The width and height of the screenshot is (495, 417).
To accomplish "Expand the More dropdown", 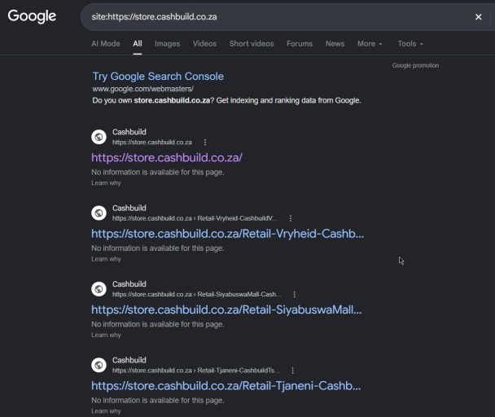I will click(x=370, y=44).
